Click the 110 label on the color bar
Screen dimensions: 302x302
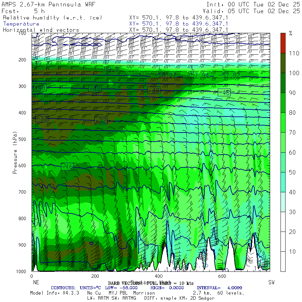pos(294,53)
